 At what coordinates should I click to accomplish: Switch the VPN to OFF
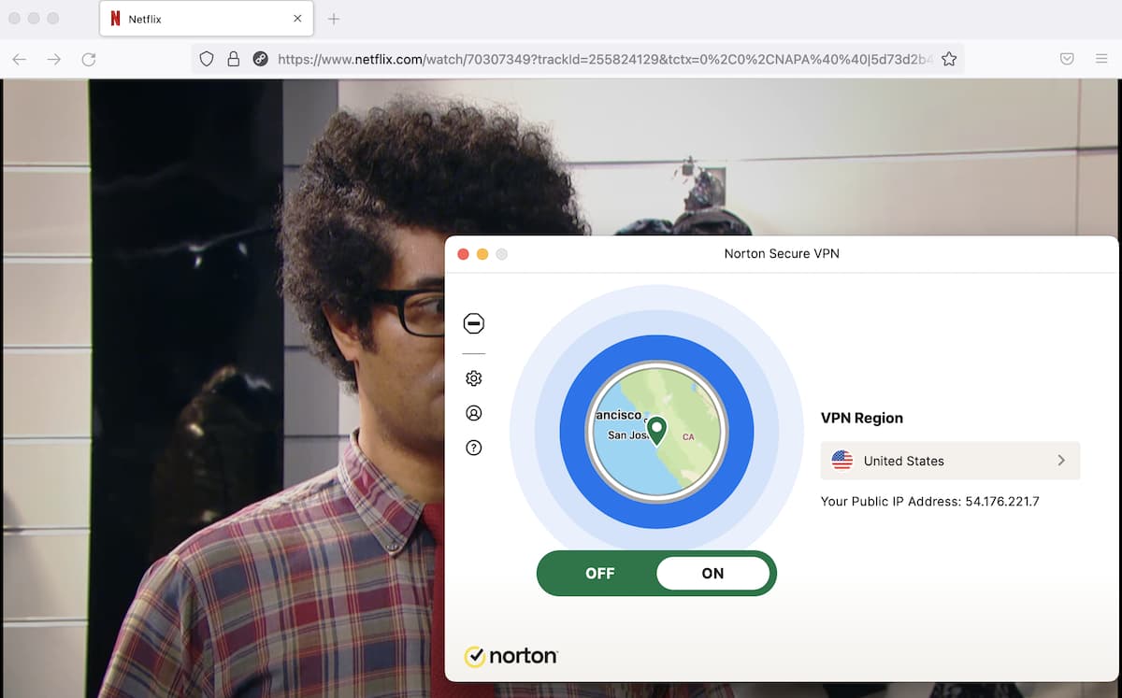(599, 573)
